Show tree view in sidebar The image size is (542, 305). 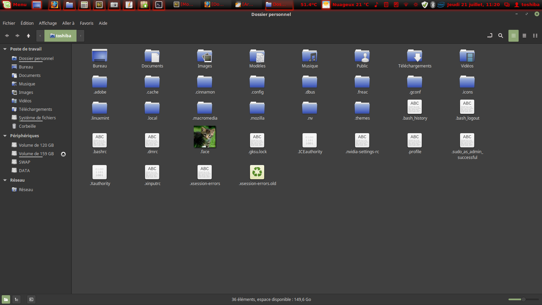(x=16, y=299)
